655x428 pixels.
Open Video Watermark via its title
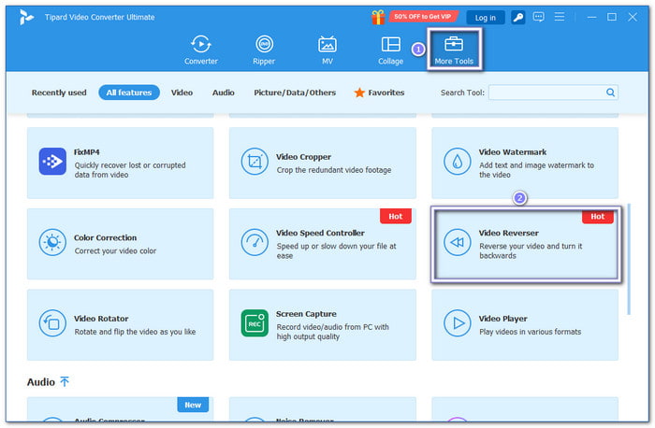click(513, 152)
